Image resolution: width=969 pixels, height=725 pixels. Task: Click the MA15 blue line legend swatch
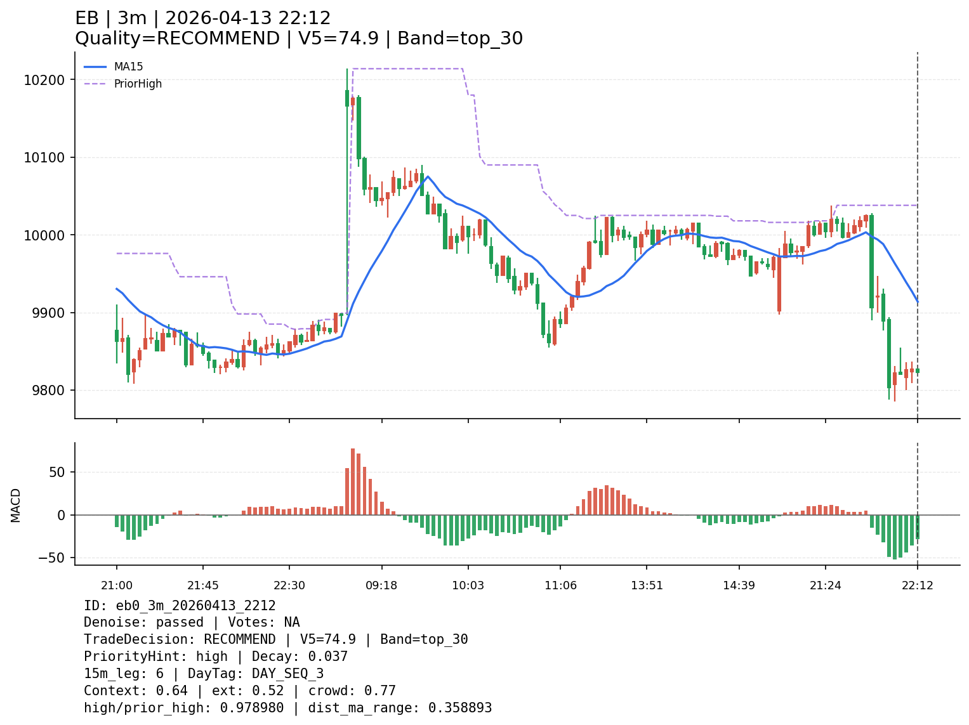tap(95, 67)
